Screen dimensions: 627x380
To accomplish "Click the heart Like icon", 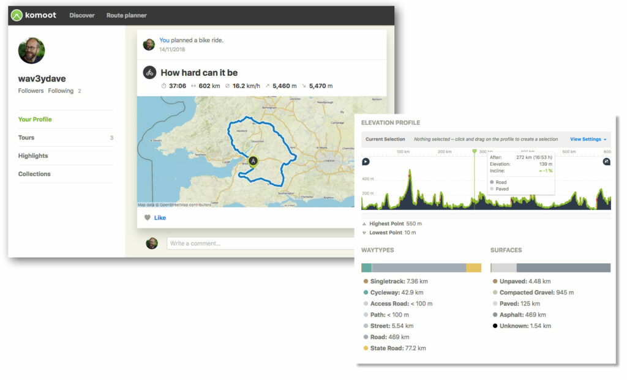I will [148, 217].
